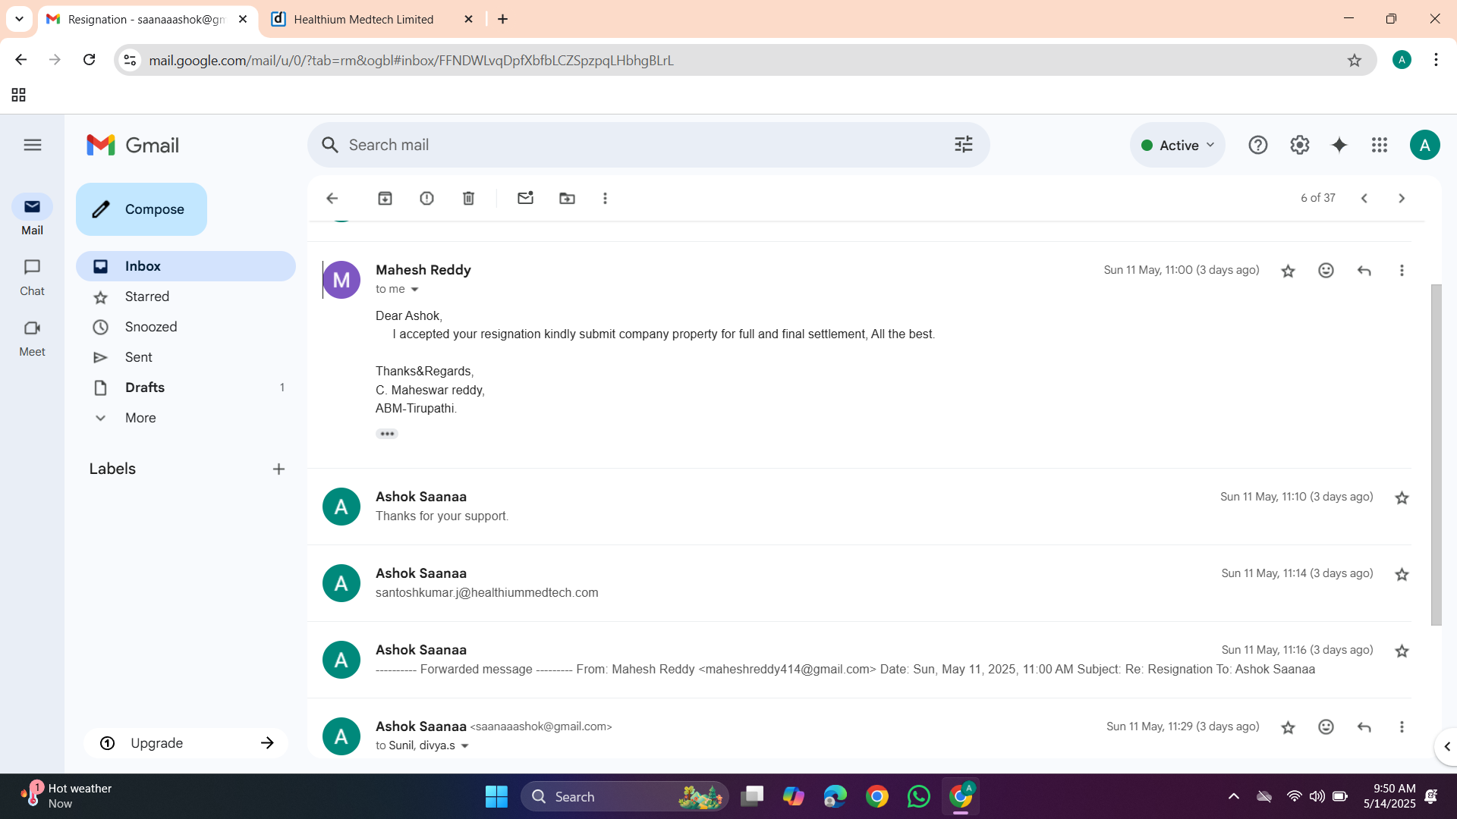Click the Archive icon in toolbar
The height and width of the screenshot is (819, 1457).
[x=385, y=198]
